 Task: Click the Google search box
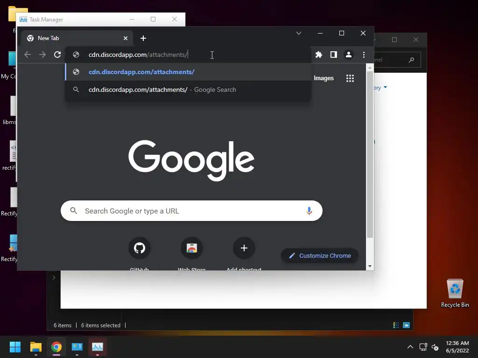[191, 211]
